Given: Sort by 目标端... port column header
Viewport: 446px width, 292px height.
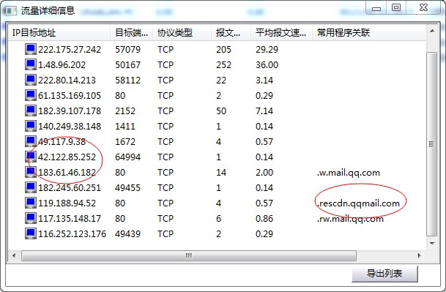Looking at the screenshot, I should 131,33.
